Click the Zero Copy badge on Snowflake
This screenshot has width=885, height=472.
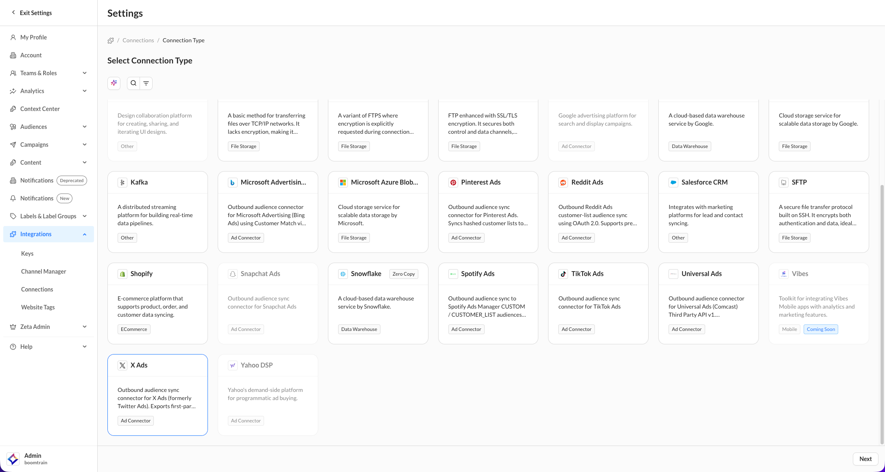coord(404,274)
